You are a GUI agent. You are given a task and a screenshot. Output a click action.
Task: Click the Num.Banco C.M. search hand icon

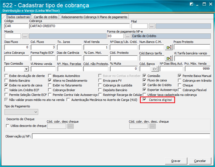click(169, 47)
